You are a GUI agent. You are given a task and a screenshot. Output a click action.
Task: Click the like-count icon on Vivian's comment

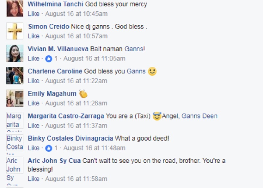click(x=49, y=59)
